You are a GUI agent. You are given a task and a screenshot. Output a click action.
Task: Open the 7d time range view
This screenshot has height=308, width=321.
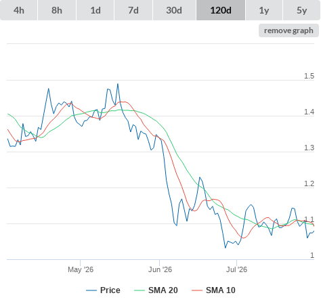point(133,10)
